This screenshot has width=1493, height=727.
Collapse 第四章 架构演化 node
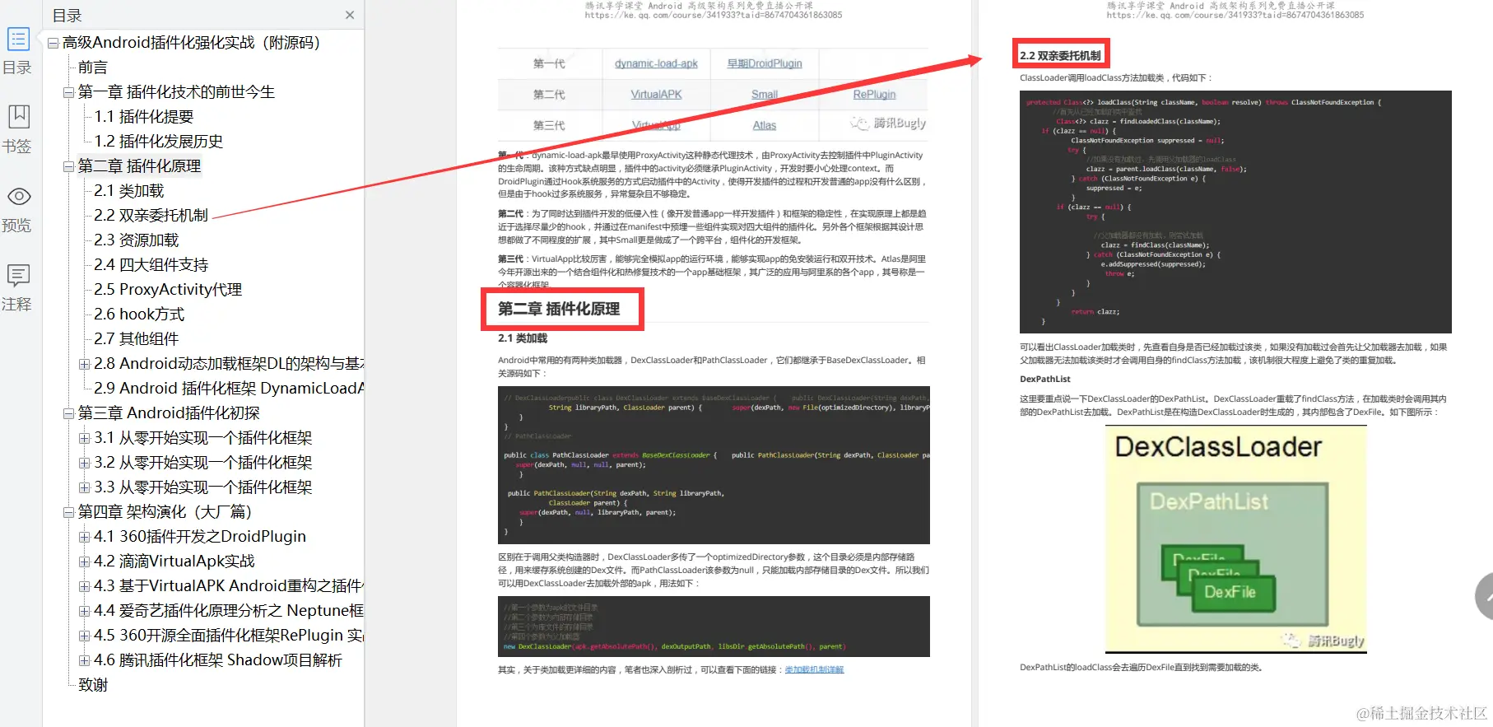point(69,512)
